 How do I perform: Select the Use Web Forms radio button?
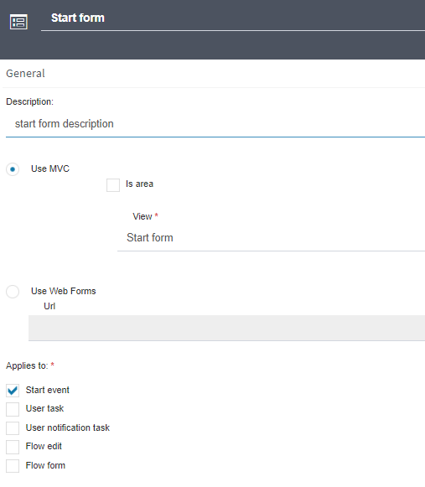point(13,292)
